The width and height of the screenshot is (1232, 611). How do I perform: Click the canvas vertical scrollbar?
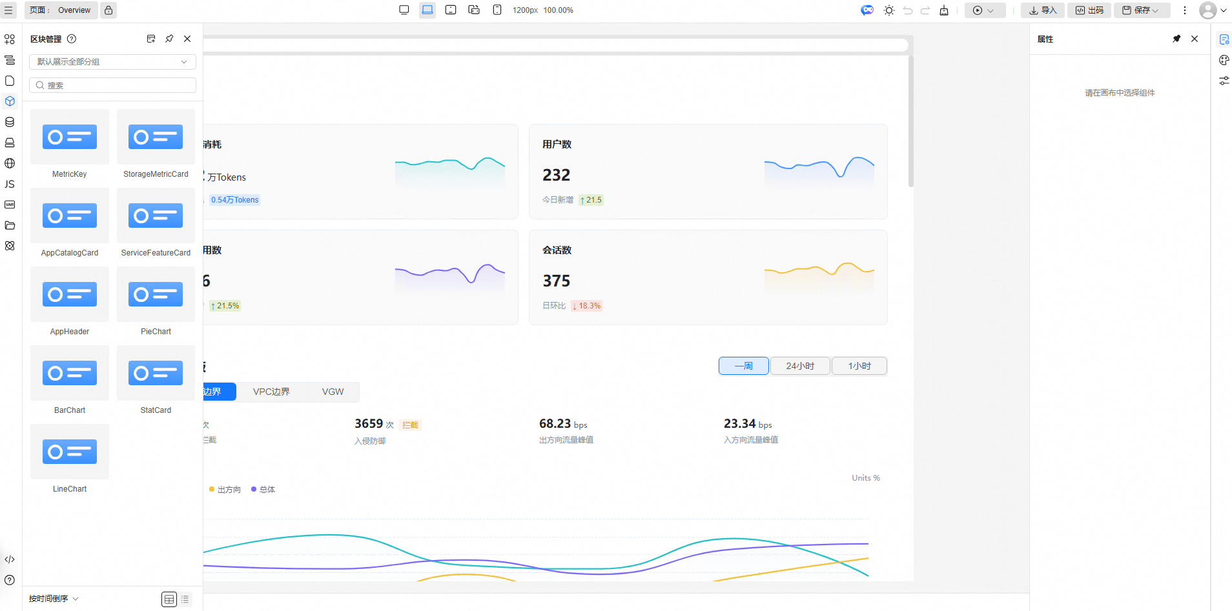pyautogui.click(x=911, y=121)
